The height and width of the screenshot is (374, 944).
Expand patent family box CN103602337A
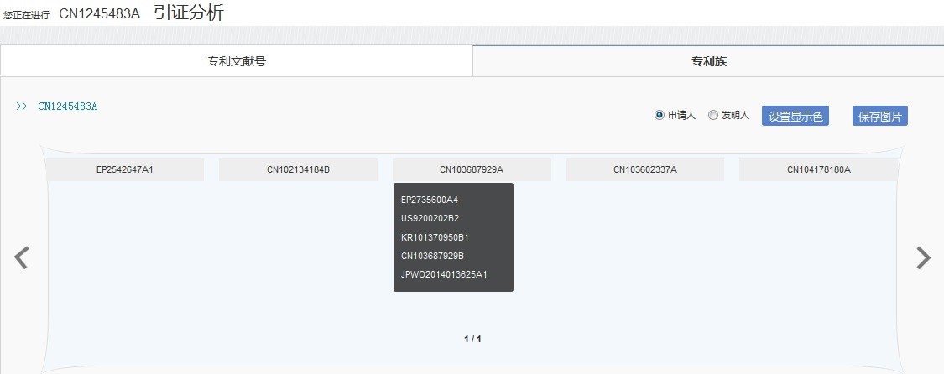click(644, 169)
